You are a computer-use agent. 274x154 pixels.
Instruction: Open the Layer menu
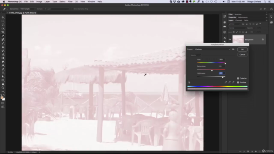(47, 2)
